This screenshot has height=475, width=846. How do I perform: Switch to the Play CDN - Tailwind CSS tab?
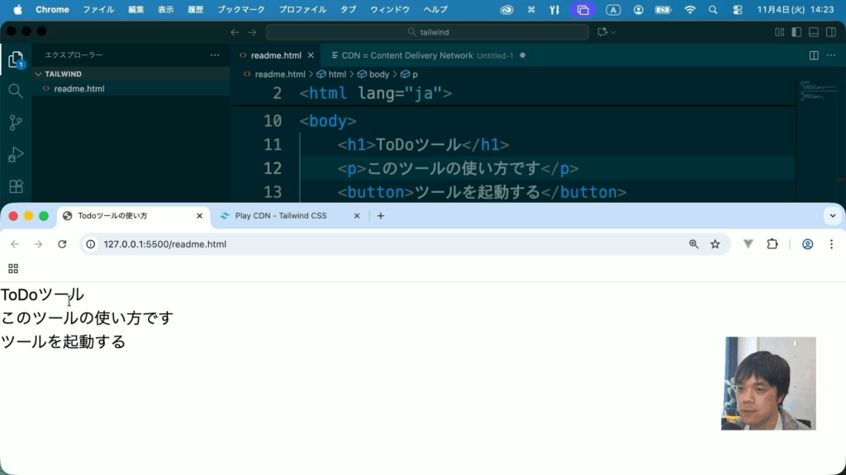click(281, 216)
